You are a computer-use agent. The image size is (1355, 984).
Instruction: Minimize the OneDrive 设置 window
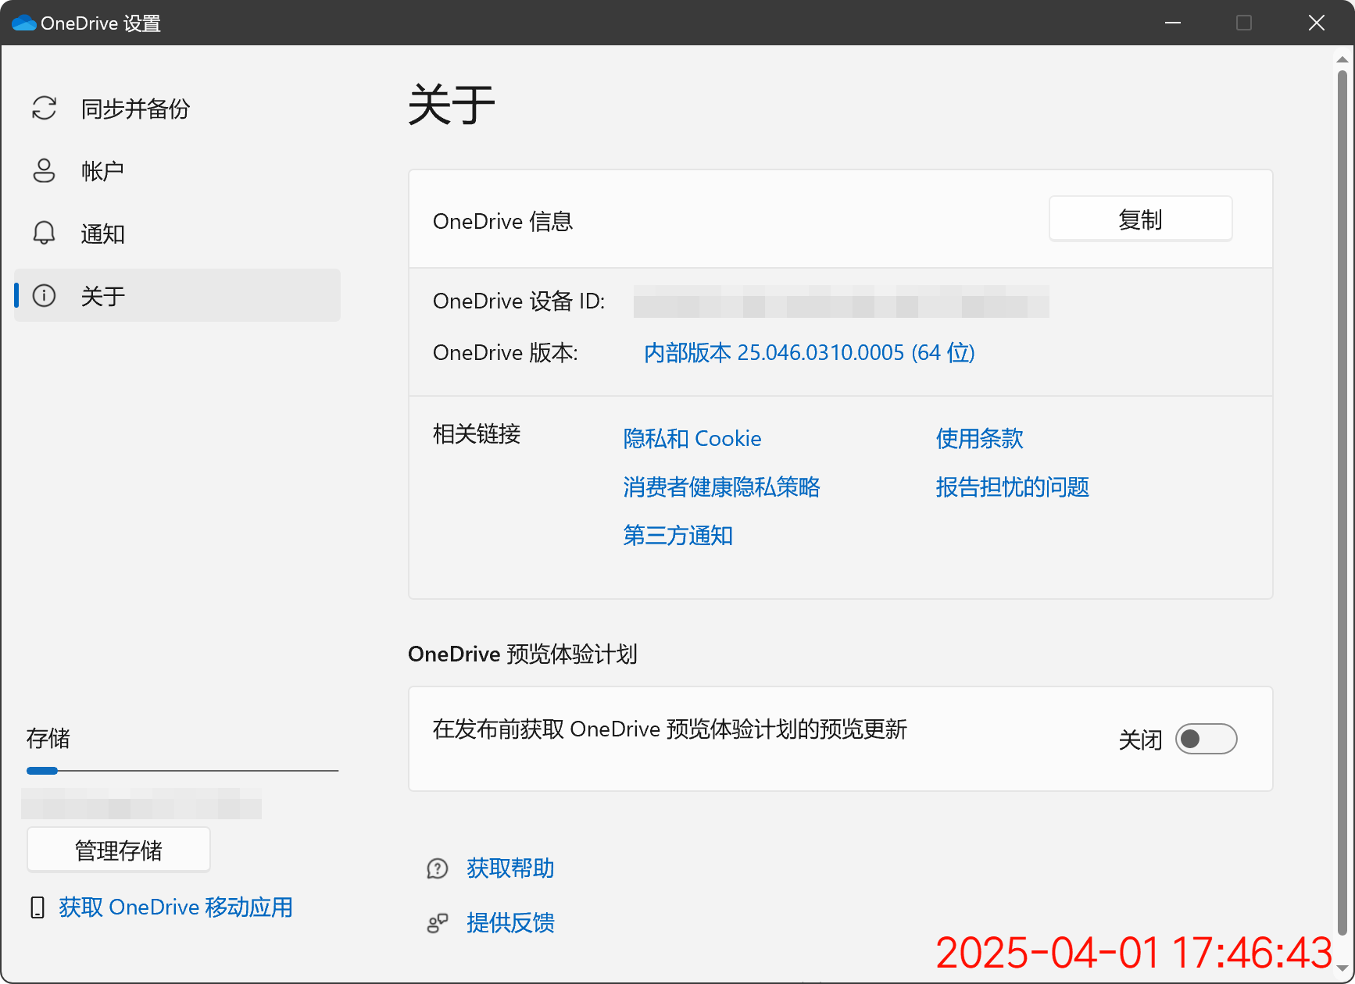(x=1172, y=23)
